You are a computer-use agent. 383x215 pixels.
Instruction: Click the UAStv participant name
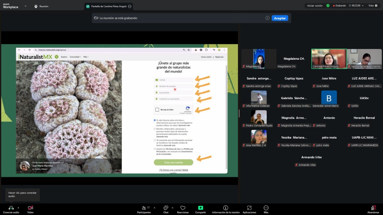click(x=364, y=98)
